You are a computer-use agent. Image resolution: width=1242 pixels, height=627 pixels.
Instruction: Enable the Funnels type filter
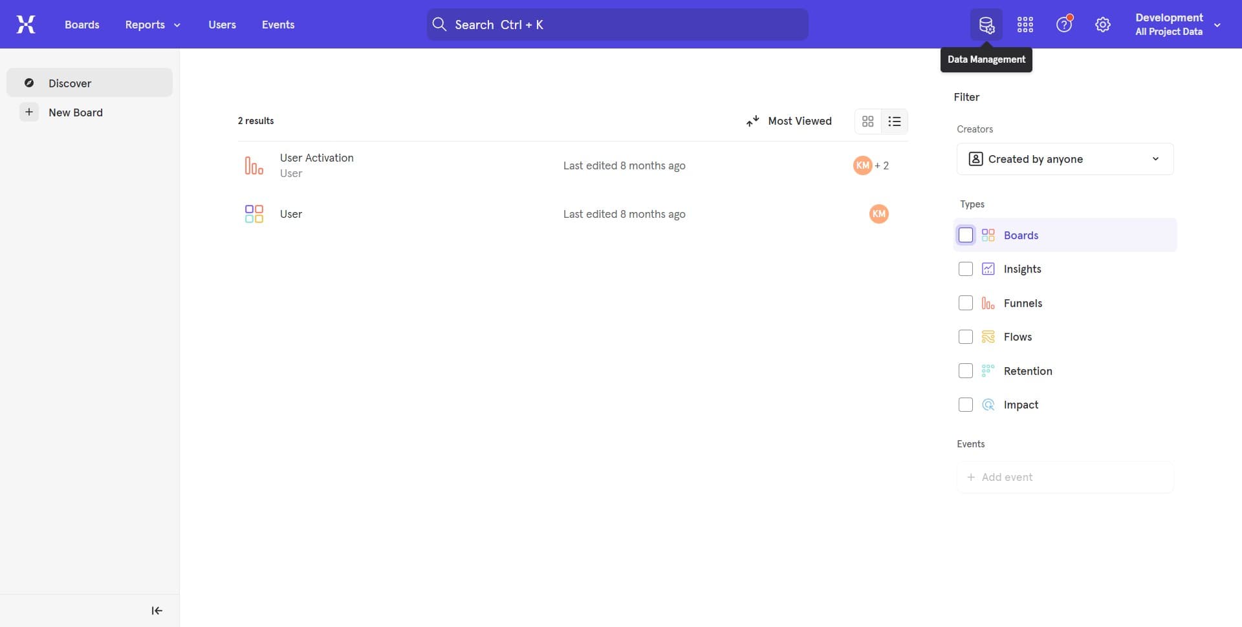coord(965,303)
